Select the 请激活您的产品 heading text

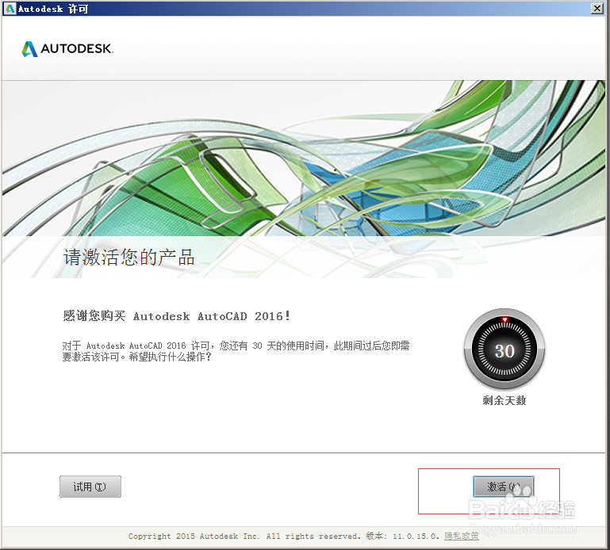[x=129, y=258]
